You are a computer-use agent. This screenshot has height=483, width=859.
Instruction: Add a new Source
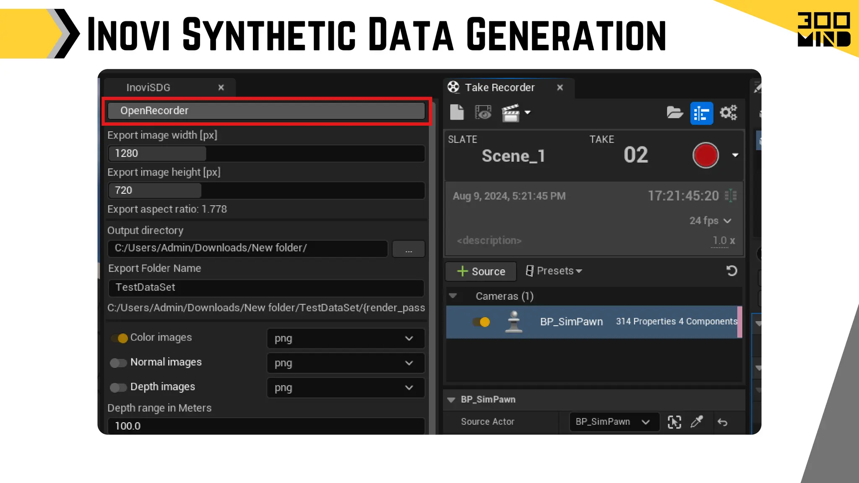click(481, 271)
